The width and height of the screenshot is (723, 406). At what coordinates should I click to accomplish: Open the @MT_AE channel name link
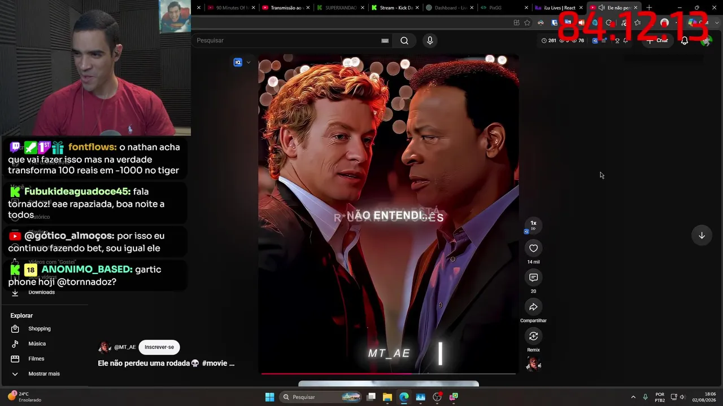[x=125, y=347]
